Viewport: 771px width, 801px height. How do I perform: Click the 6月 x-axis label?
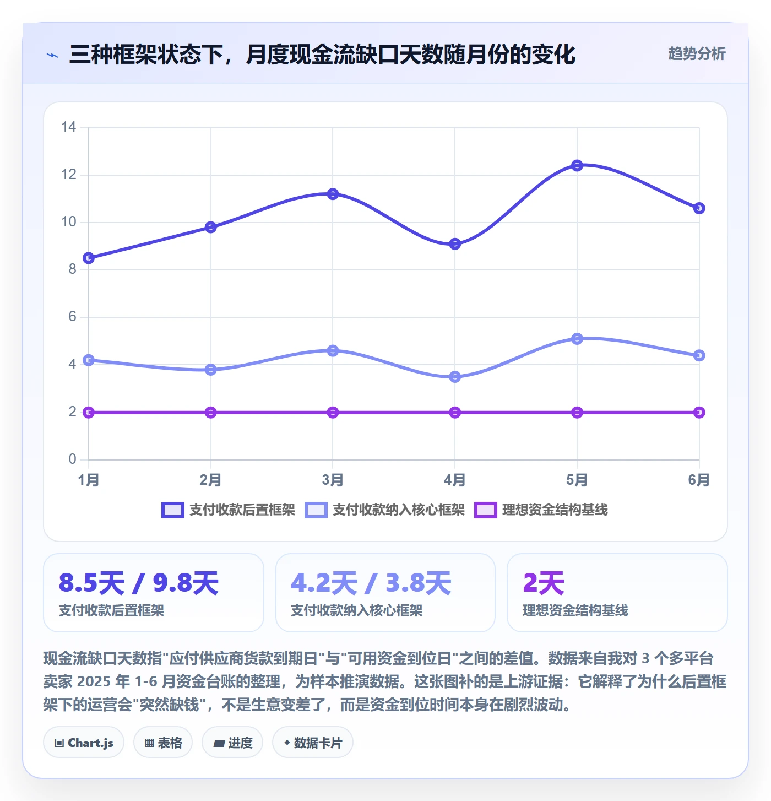coord(699,480)
